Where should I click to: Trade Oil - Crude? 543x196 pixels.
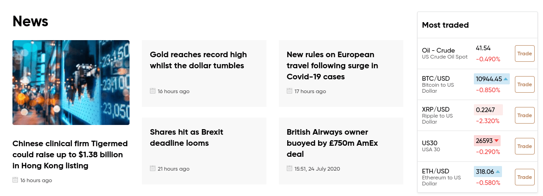point(524,53)
